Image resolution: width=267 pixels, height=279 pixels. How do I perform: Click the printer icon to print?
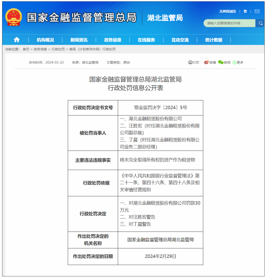pyautogui.click(x=190, y=62)
